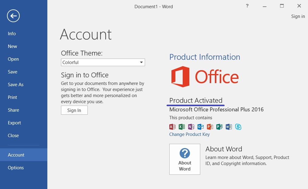The image size is (308, 189).
Task: Click the About Word button
Action: [x=184, y=159]
